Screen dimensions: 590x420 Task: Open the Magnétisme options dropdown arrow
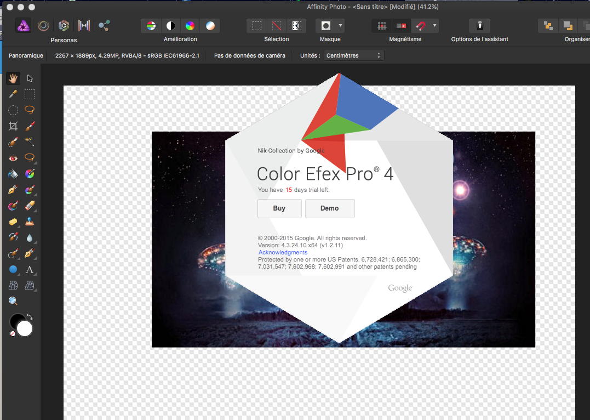tap(434, 26)
